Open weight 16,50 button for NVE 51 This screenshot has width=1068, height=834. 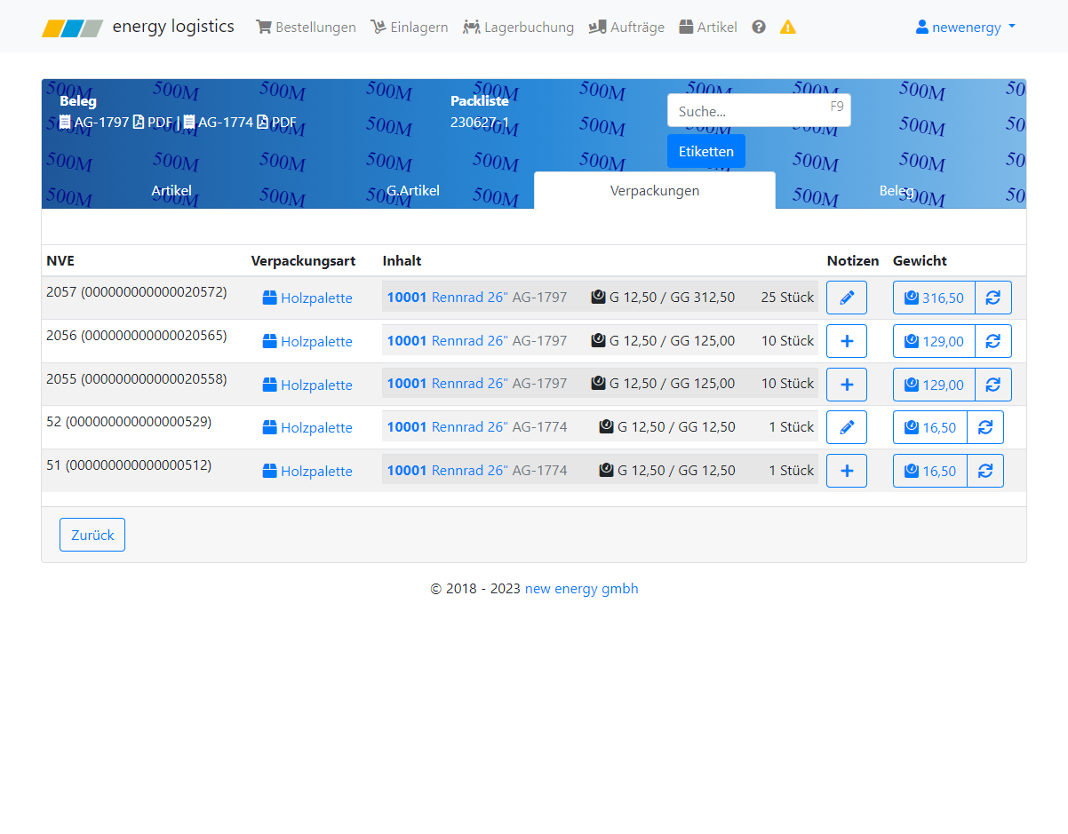coord(930,471)
